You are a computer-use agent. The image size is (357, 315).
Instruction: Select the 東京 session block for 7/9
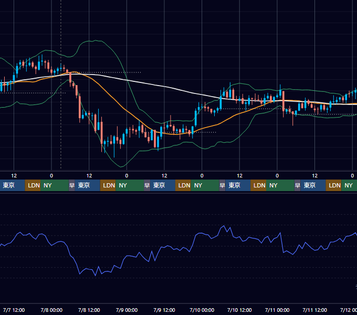point(163,185)
